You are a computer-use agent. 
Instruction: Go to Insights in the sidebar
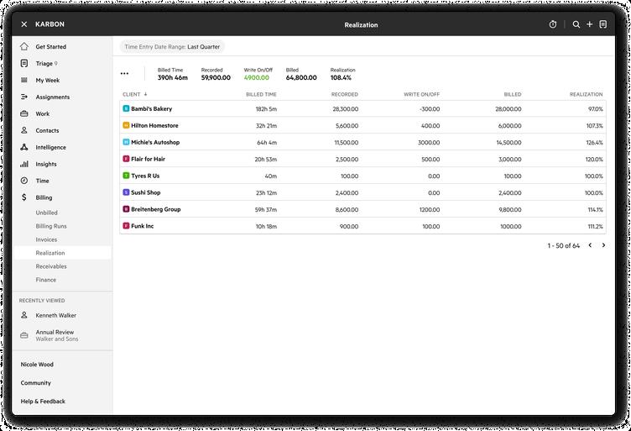click(x=46, y=165)
